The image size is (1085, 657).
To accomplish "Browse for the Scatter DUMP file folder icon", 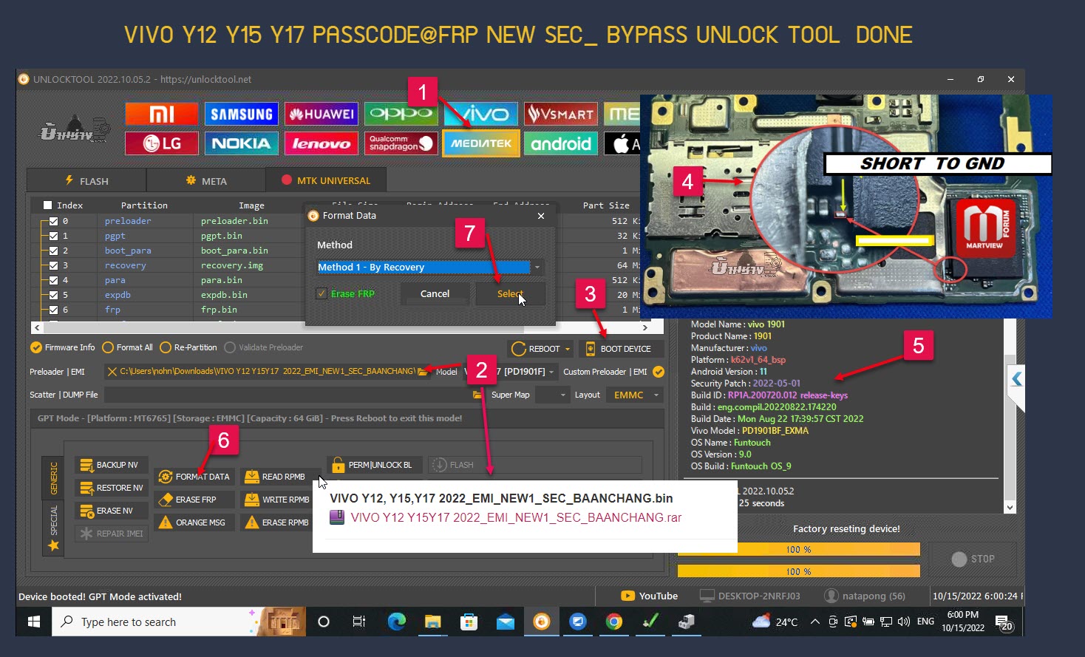I will tap(477, 395).
